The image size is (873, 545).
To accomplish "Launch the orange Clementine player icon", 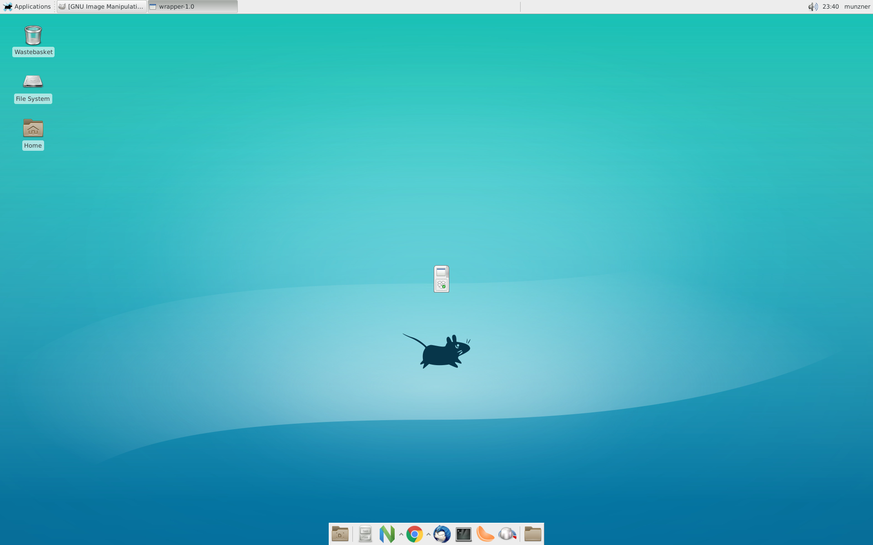I will [x=485, y=534].
